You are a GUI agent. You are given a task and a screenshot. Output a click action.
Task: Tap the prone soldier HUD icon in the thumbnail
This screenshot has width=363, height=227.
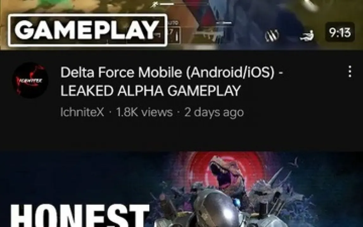(307, 36)
